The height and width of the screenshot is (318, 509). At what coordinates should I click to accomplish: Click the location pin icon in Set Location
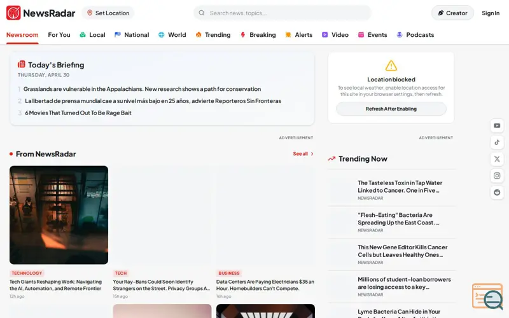pos(90,13)
